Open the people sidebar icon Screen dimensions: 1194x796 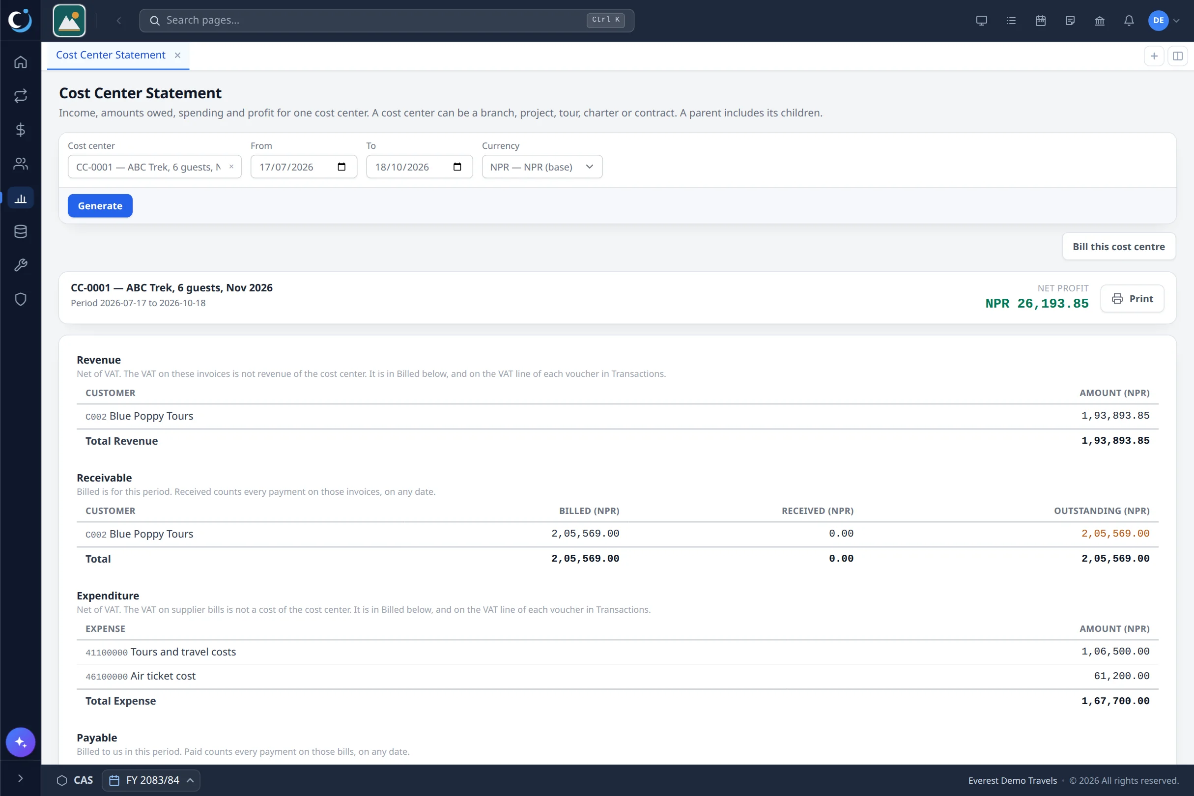[20, 164]
